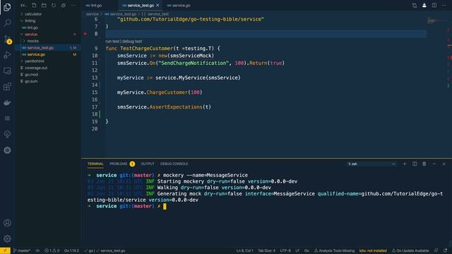Split the terminal panel
This screenshot has height=254, width=452.
[415, 164]
